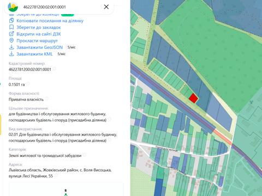Click the download icon beside Завантажити KML
The width and height of the screenshot is (262, 196).
coord(11,54)
